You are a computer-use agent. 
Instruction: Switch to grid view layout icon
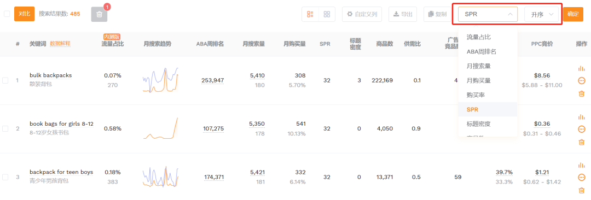[x=327, y=14]
